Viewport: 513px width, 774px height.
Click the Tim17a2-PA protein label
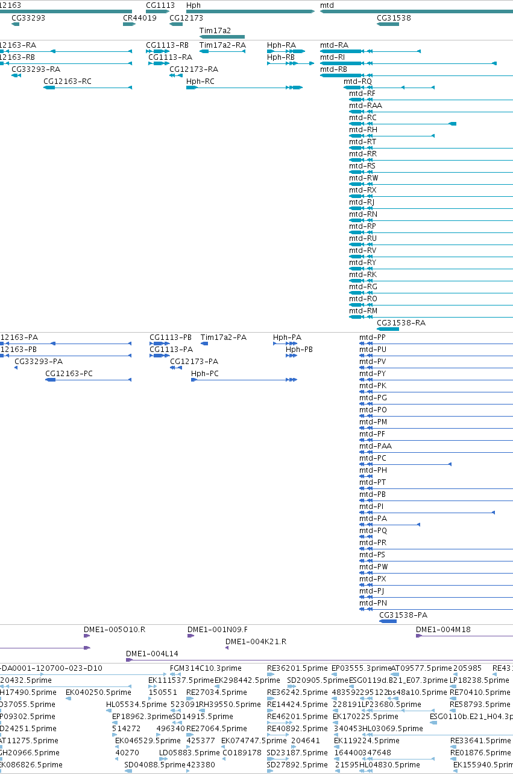224,337
